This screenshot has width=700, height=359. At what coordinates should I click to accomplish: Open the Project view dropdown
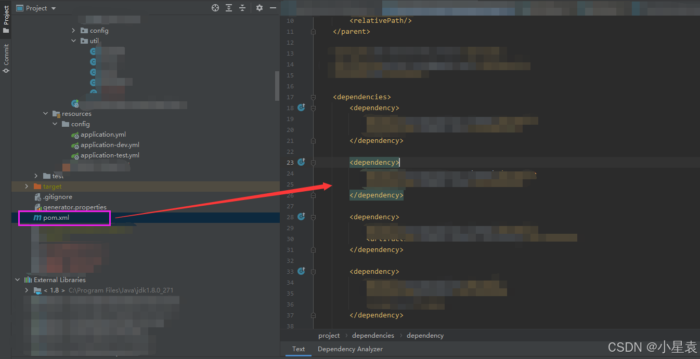(x=36, y=8)
